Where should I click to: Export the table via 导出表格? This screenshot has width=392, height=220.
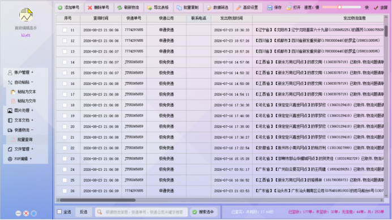tap(158, 8)
